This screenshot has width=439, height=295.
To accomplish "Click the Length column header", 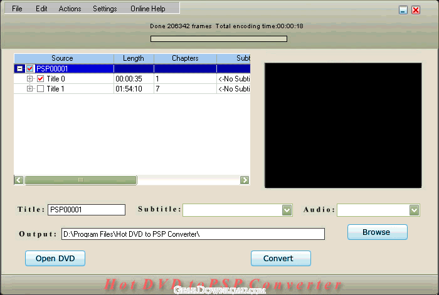I will coord(134,58).
